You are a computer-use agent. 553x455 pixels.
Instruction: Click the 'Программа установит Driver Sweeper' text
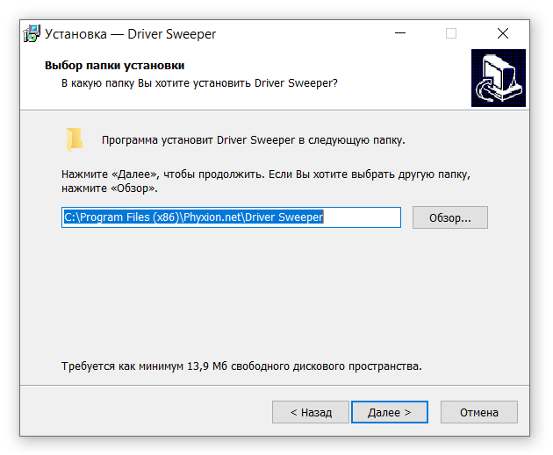click(253, 139)
